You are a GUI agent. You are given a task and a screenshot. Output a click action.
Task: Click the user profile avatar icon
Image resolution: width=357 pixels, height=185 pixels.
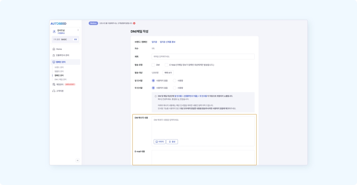(54, 31)
